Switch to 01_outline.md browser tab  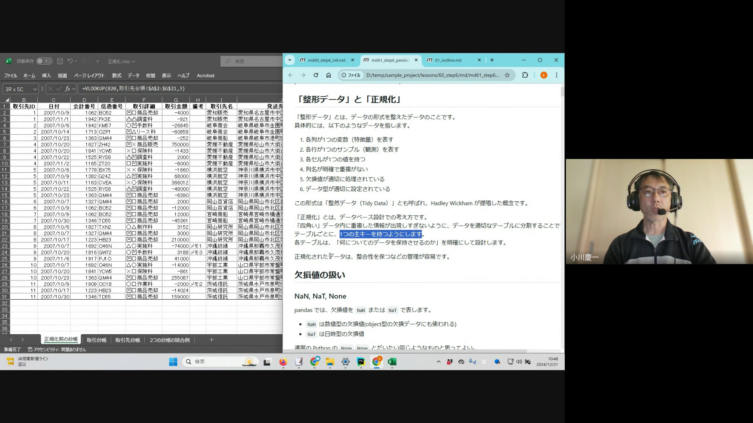(x=448, y=60)
